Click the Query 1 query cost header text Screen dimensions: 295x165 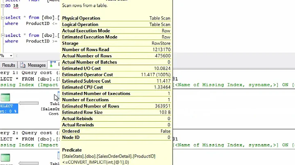click(30, 73)
